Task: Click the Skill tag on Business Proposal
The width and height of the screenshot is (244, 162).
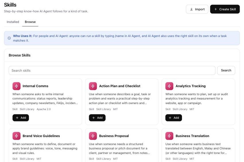Action: [x=91, y=159]
